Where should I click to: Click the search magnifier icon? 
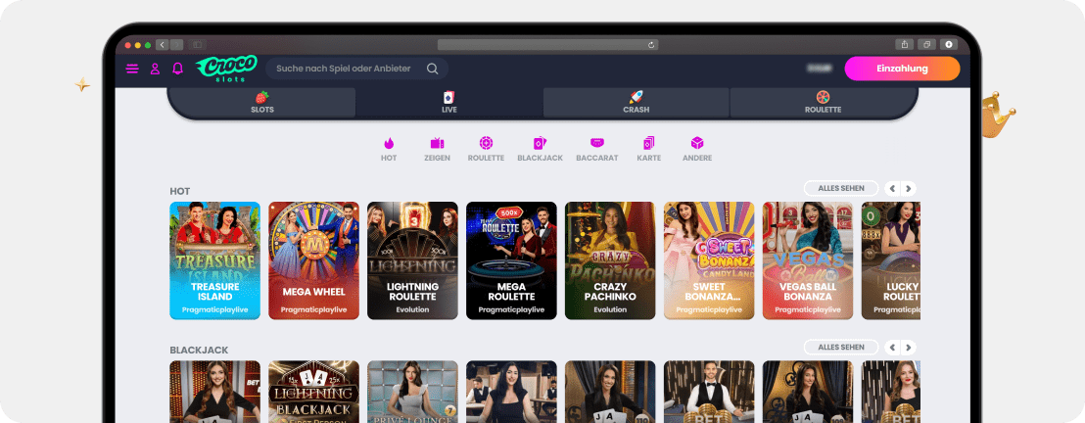432,69
